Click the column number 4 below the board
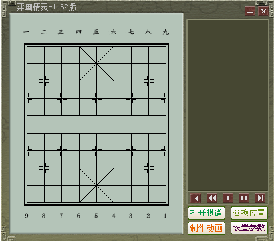The height and width of the screenshot is (241, 274). pos(114,216)
